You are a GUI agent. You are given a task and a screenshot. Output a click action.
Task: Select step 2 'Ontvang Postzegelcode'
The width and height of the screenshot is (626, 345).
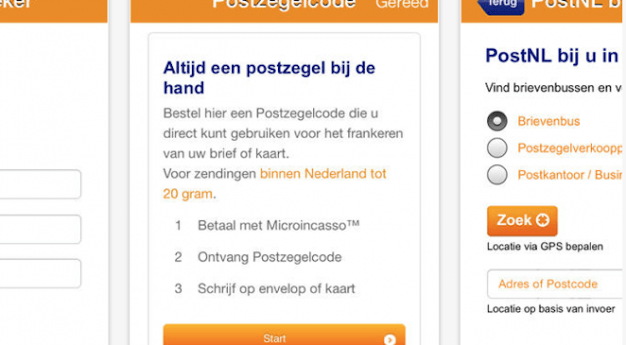[x=270, y=257]
